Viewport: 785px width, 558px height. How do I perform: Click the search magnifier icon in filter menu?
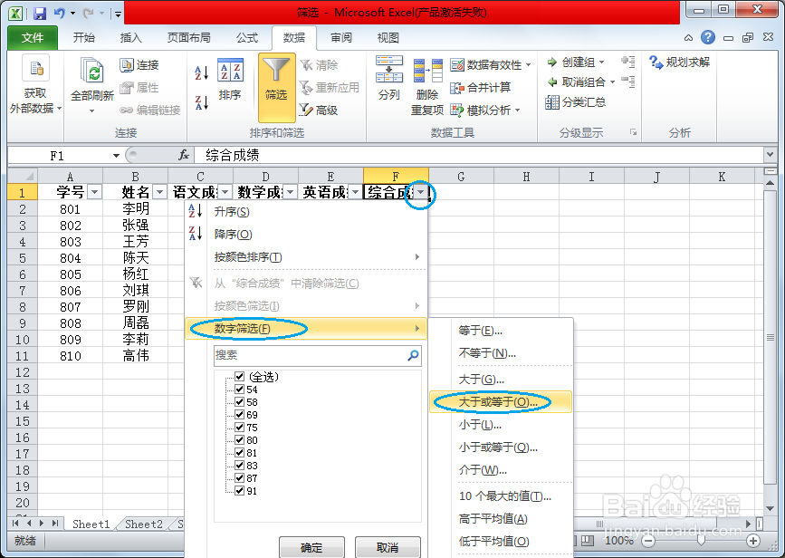coord(413,355)
